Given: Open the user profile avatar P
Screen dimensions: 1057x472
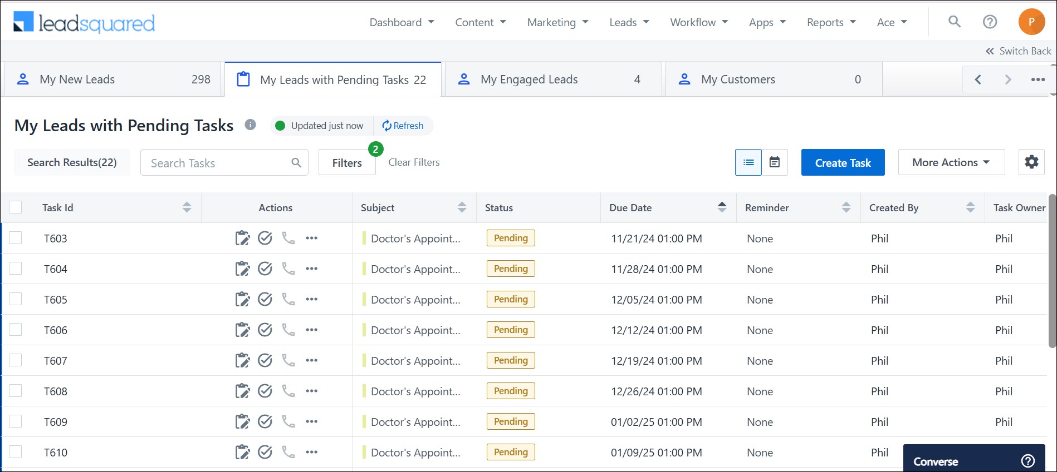Looking at the screenshot, I should pos(1031,22).
